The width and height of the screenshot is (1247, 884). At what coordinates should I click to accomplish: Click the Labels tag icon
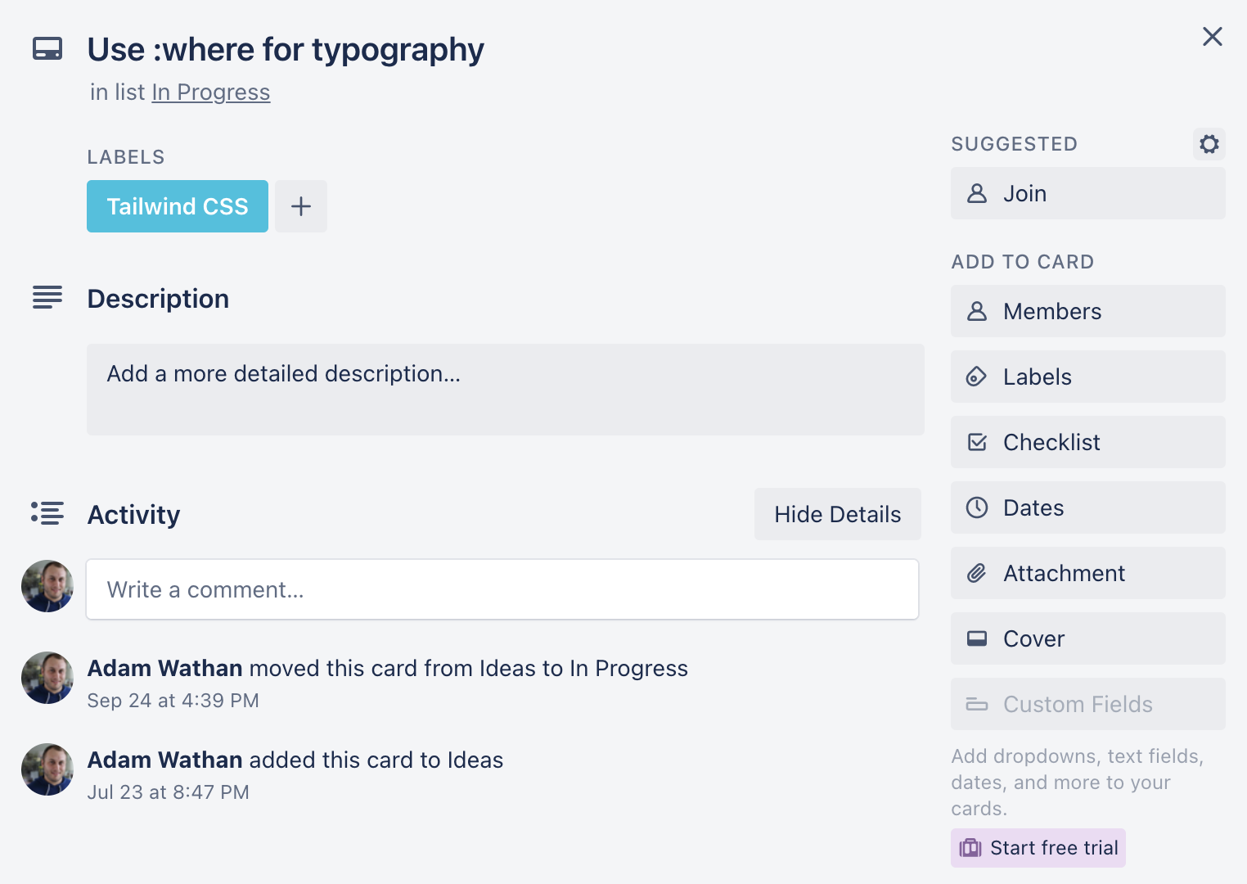(x=976, y=377)
